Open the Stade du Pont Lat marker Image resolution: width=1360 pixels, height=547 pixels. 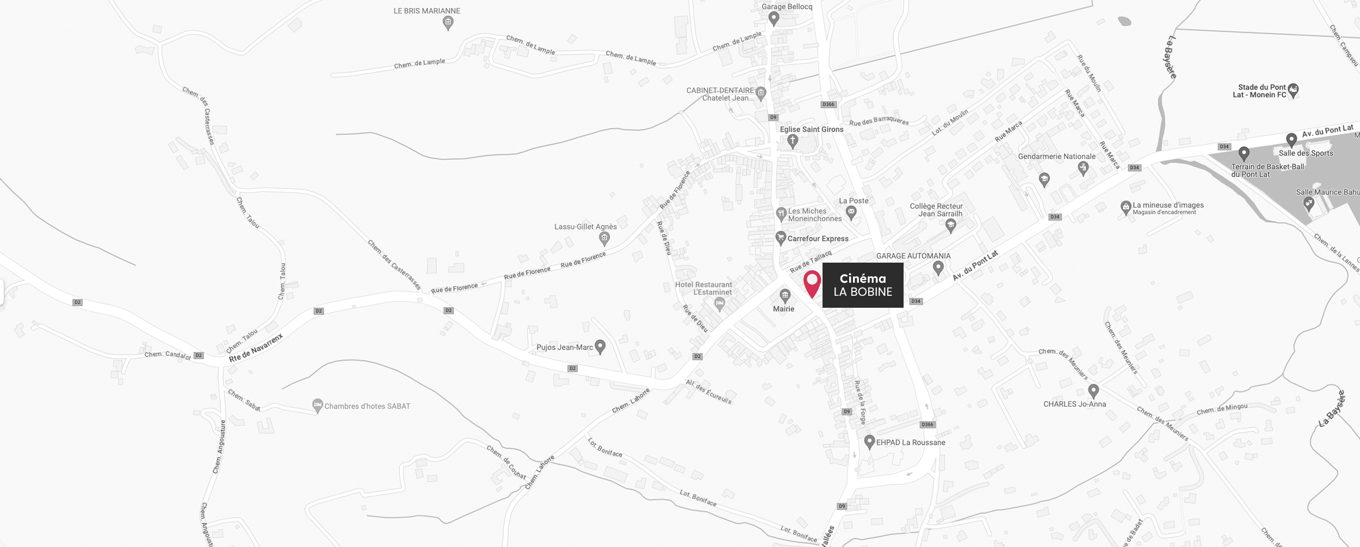click(1294, 91)
